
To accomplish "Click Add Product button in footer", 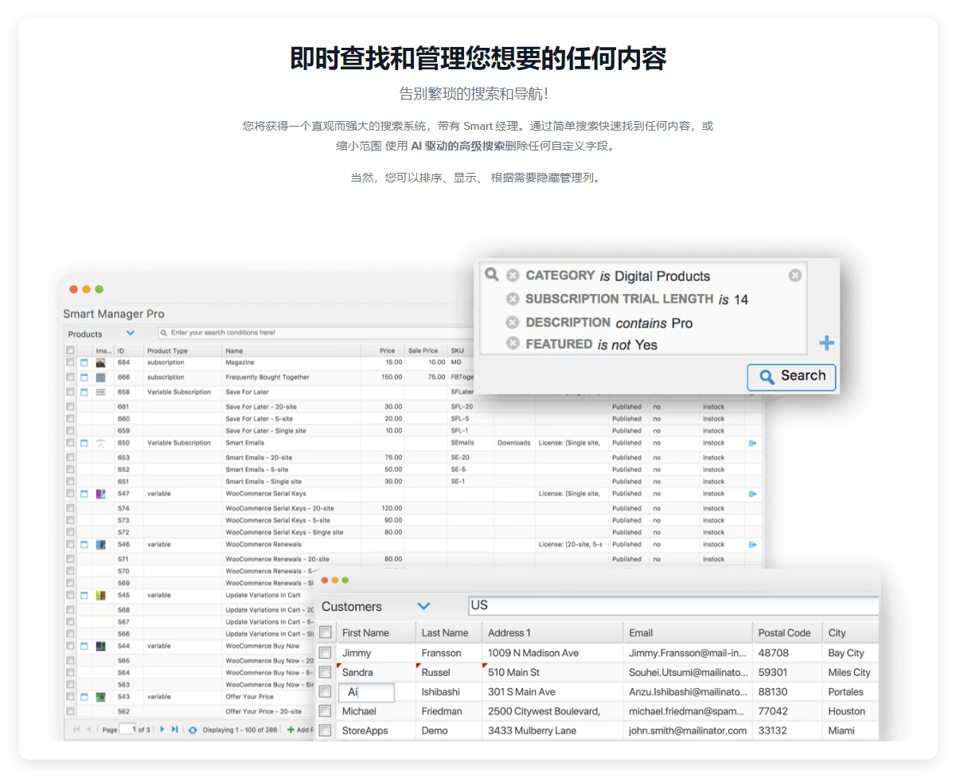I will (x=300, y=729).
